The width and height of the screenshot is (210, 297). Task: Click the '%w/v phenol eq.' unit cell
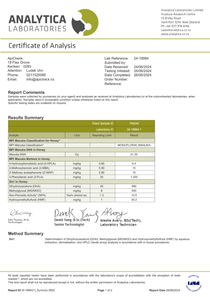pyautogui.click(x=77, y=195)
